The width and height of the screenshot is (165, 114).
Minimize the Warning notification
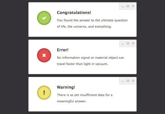point(123,82)
